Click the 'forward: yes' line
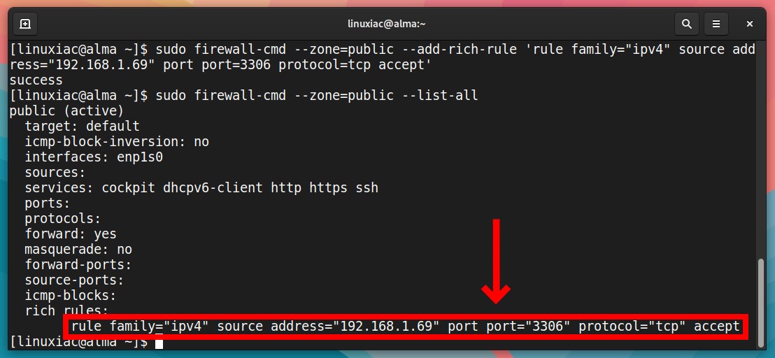Viewport: 775px width, 358px height. point(71,234)
